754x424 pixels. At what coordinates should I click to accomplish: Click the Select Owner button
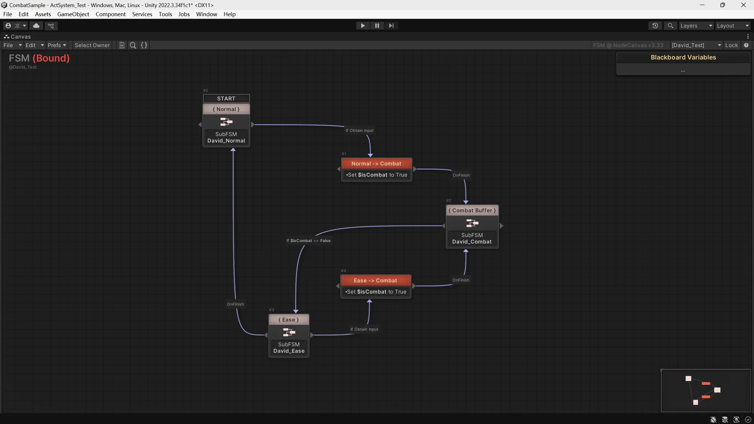coord(92,45)
